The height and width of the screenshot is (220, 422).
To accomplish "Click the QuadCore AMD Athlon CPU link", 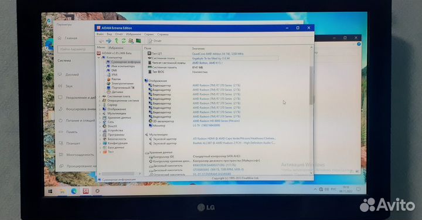I will [x=217, y=53].
